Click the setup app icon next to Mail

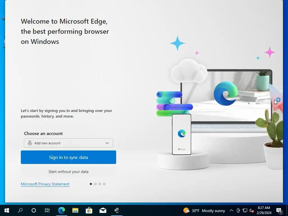pyautogui.click(x=117, y=210)
